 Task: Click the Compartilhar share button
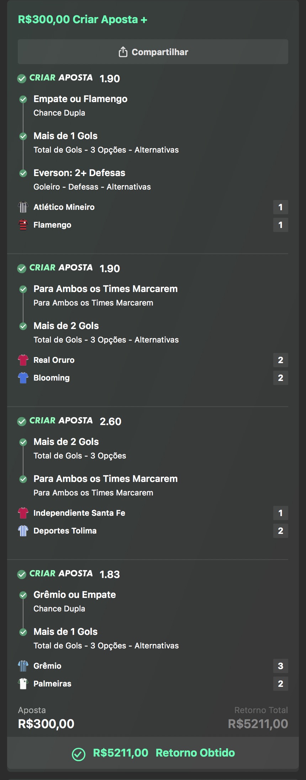[x=153, y=52]
